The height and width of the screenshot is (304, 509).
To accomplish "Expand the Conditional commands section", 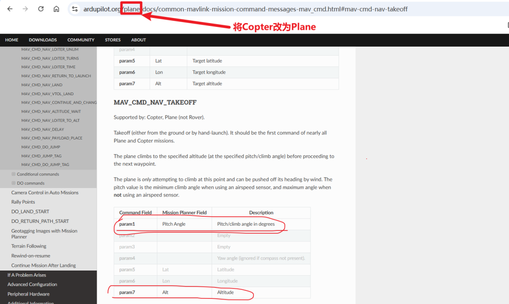I will point(13,174).
